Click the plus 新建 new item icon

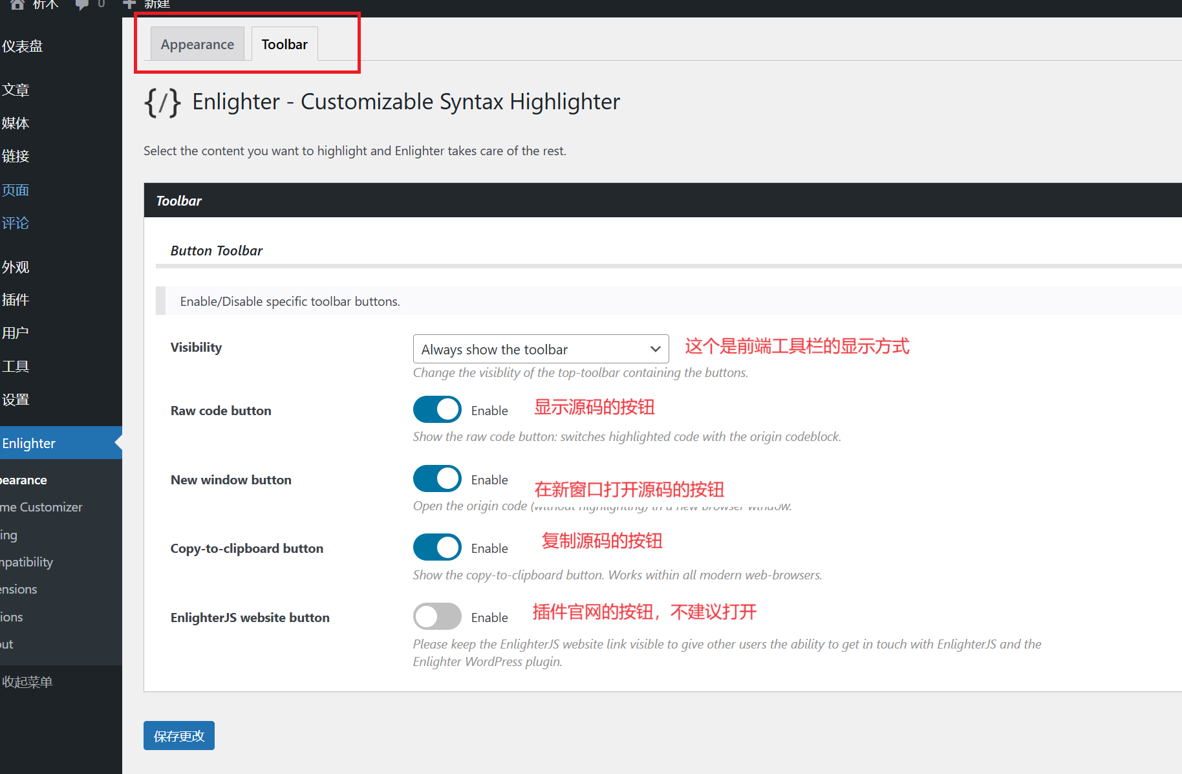pos(129,4)
